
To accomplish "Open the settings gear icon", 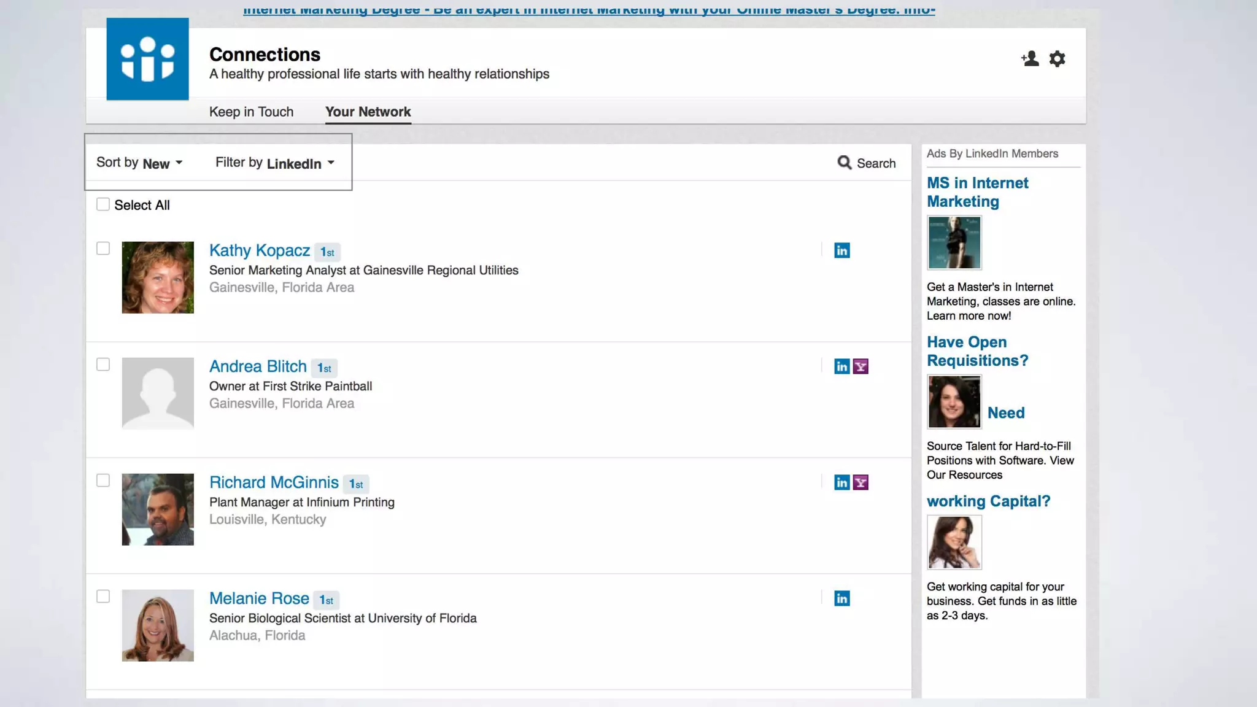I will click(1057, 59).
